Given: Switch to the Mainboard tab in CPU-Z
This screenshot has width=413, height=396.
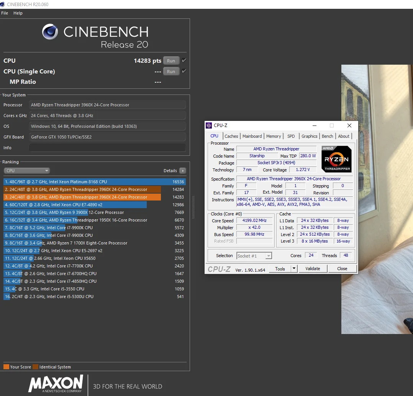Looking at the screenshot, I should 252,136.
